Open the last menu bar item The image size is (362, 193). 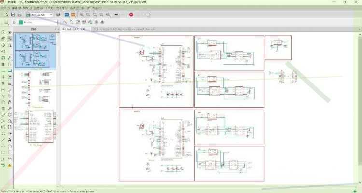[x=97, y=8]
